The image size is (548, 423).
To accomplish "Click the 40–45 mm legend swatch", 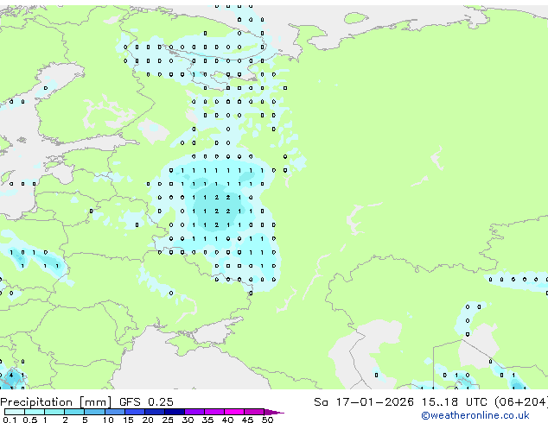I will coord(234,412).
